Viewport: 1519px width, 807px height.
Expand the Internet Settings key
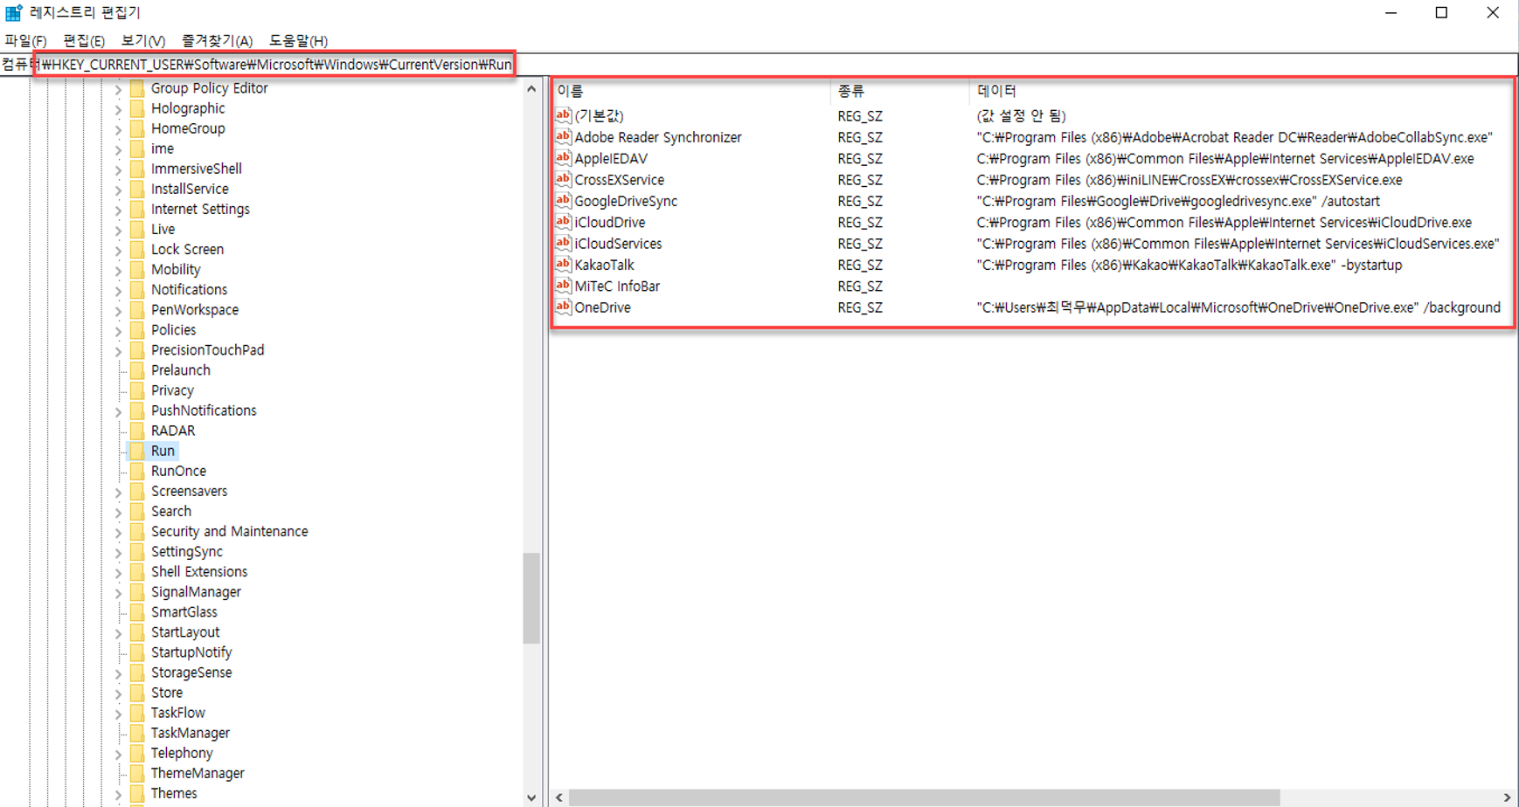coord(119,210)
